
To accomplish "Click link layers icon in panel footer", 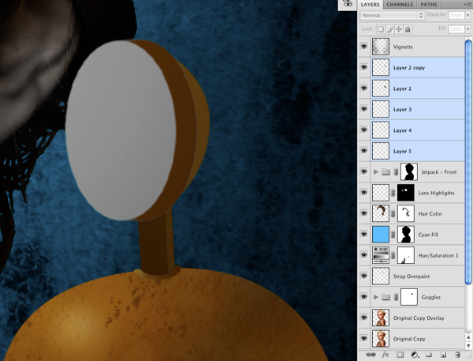I will 371,355.
